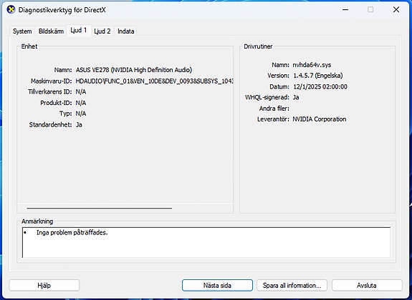Click the NVIDIA Corporation provider text
Screen dimensions: 412x300
(x=320, y=119)
